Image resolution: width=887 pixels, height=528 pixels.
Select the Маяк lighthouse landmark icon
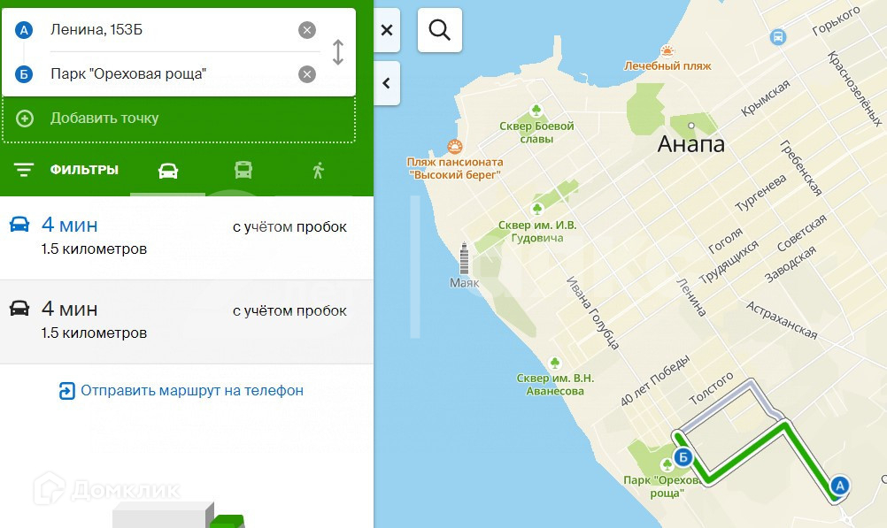pyautogui.click(x=464, y=258)
